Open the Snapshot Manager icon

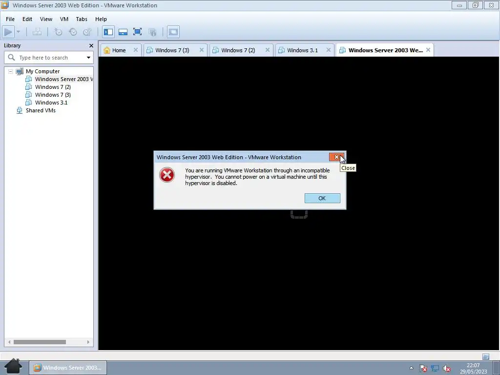click(x=87, y=32)
